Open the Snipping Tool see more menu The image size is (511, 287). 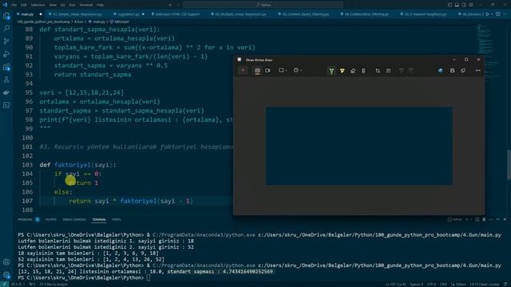[x=477, y=71]
